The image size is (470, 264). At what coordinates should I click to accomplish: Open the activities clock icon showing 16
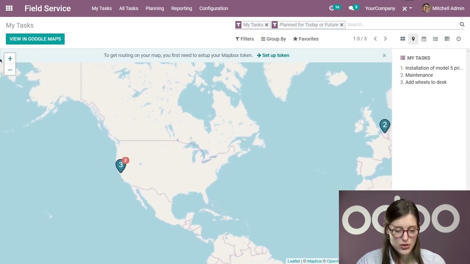[x=335, y=8]
